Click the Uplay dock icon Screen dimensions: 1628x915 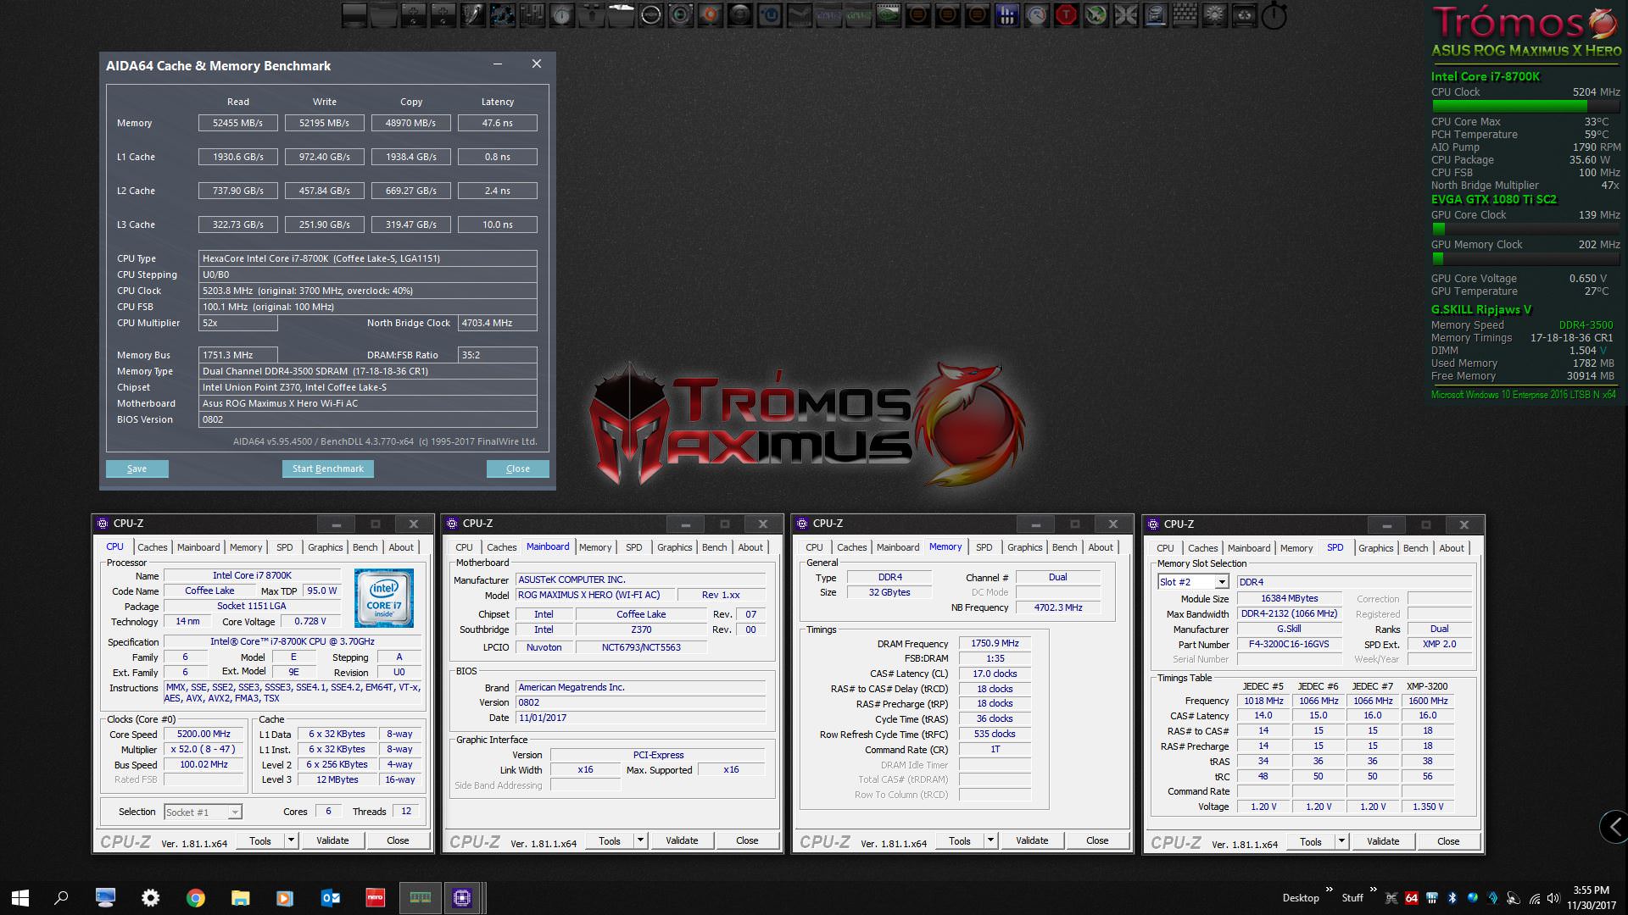(x=769, y=15)
